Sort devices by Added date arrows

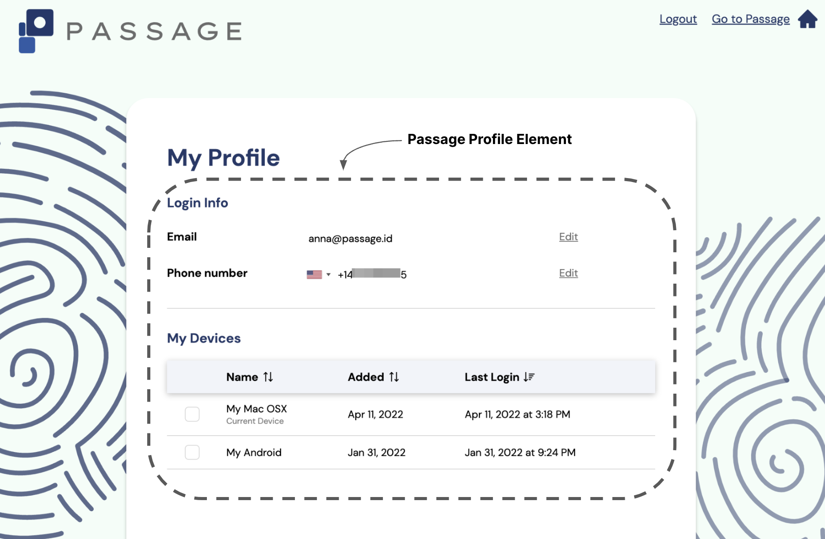click(394, 377)
